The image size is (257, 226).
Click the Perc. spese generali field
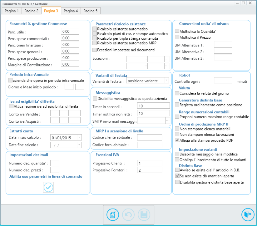click(70, 51)
